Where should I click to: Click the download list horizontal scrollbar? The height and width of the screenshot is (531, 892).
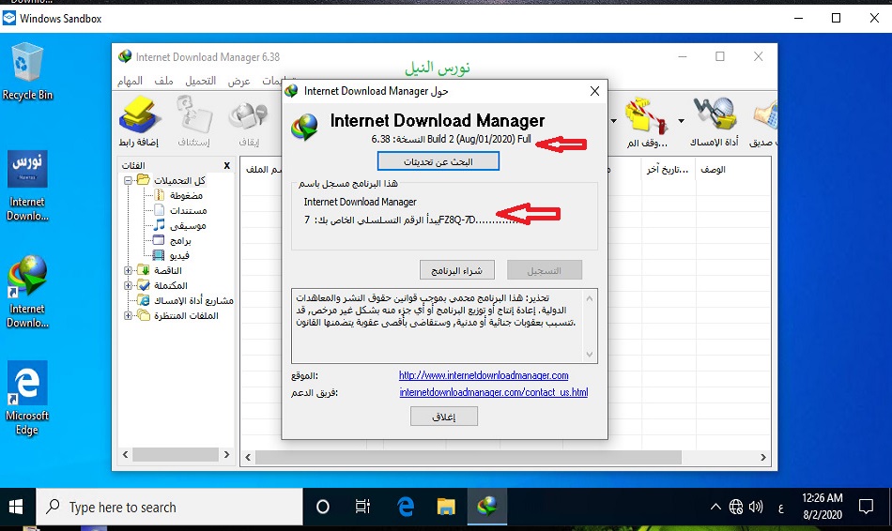507,458
